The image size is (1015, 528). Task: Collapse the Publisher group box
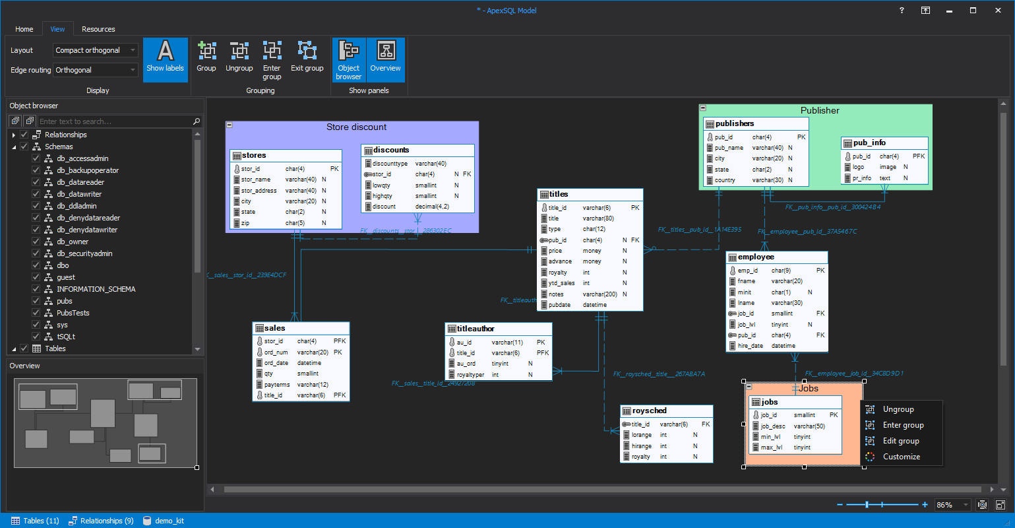[x=703, y=108]
